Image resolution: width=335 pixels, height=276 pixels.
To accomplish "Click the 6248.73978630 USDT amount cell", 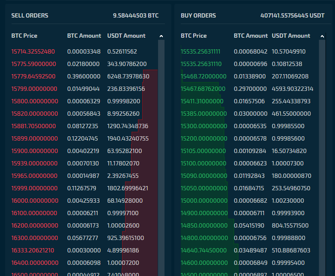I will [128, 76].
